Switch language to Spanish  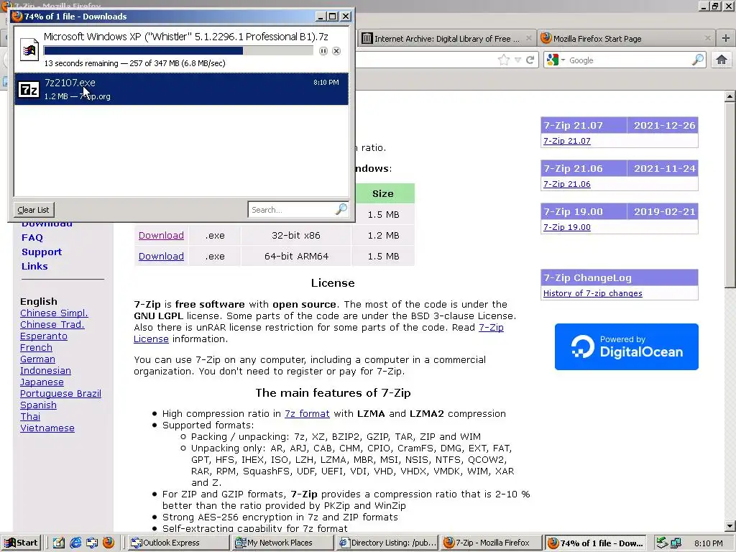[38, 405]
